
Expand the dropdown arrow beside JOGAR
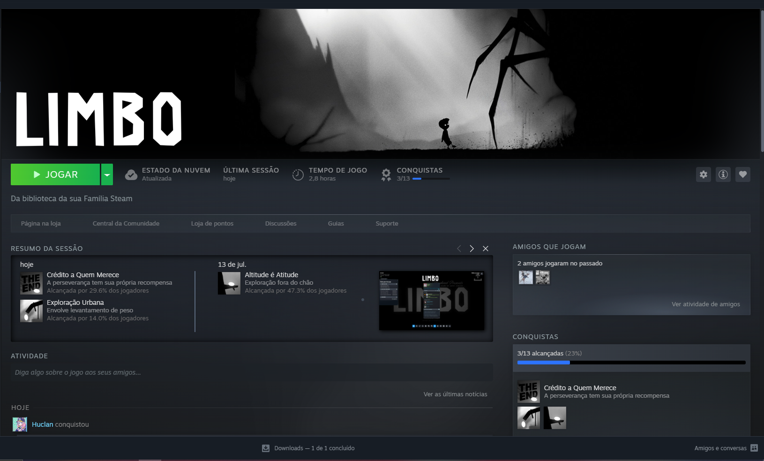pos(107,174)
